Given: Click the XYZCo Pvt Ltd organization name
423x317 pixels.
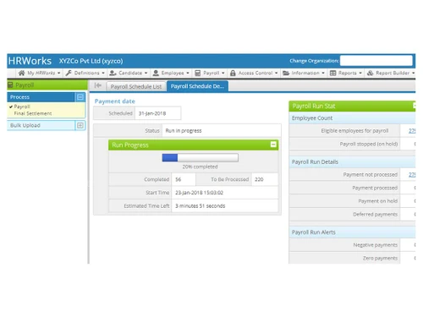Looking at the screenshot, I should [91, 61].
